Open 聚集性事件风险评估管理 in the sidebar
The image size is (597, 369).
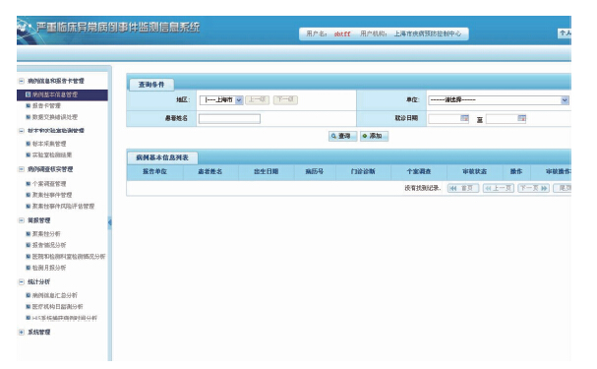pos(63,207)
